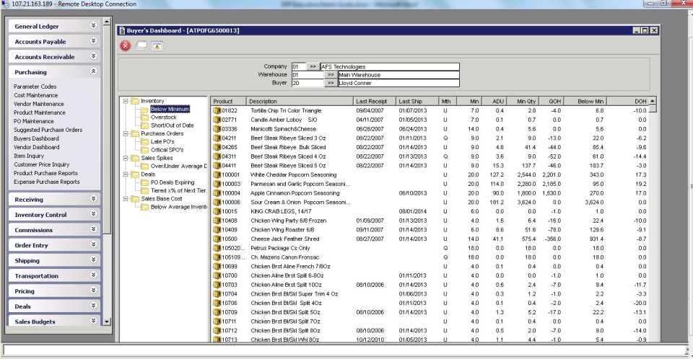
Task: Sort table by Below Min column header
Action: 590,102
